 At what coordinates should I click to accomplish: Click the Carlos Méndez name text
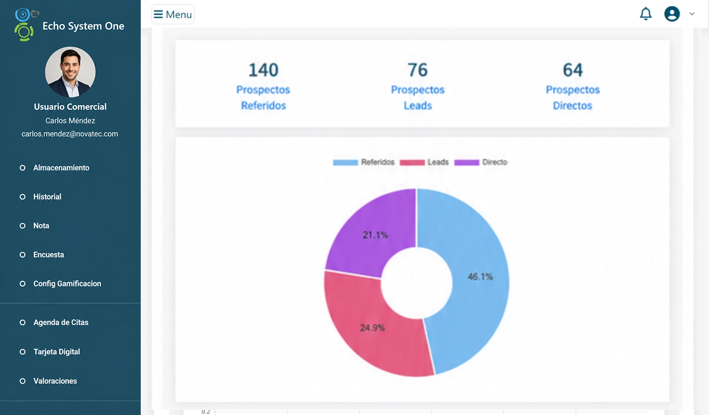pos(70,120)
